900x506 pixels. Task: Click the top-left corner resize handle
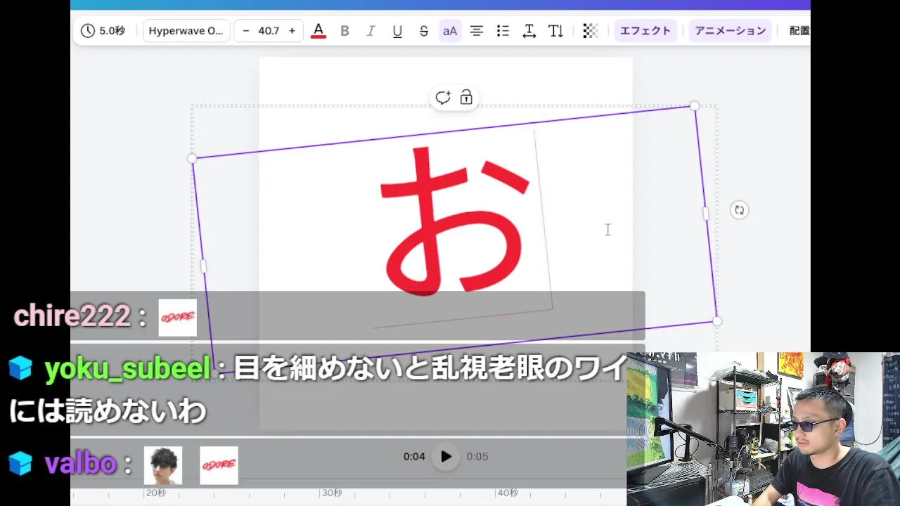193,159
